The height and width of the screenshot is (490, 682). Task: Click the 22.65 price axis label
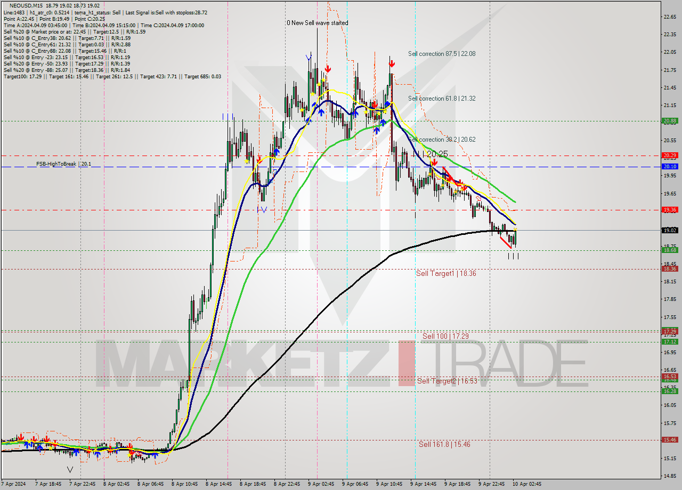pos(670,17)
